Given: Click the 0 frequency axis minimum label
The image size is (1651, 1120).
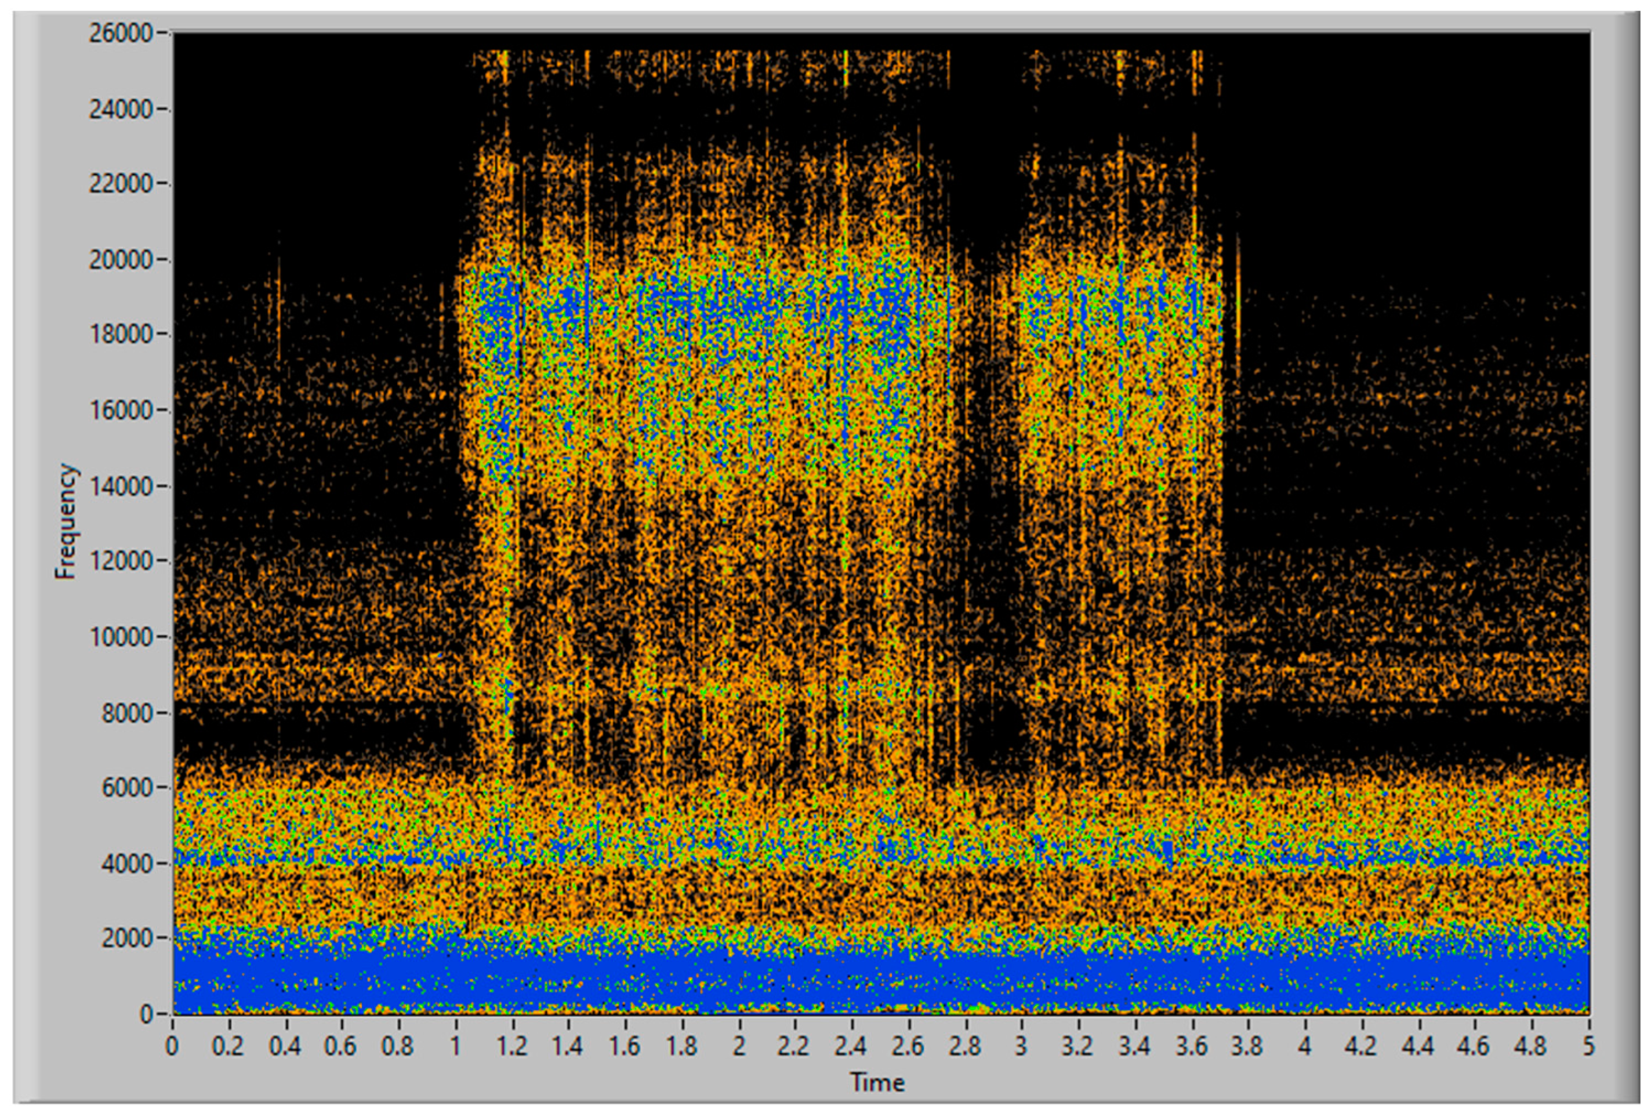Looking at the screenshot, I should point(147,1013).
